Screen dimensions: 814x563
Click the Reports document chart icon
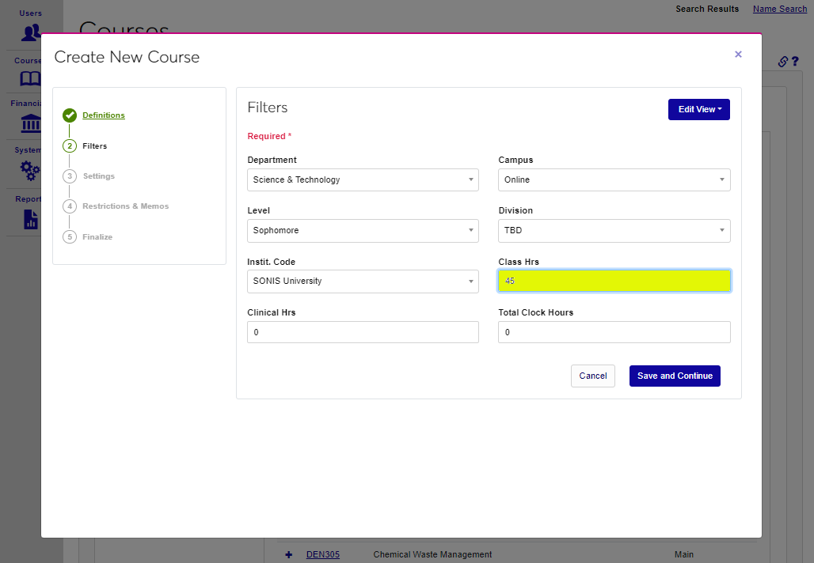(x=31, y=219)
